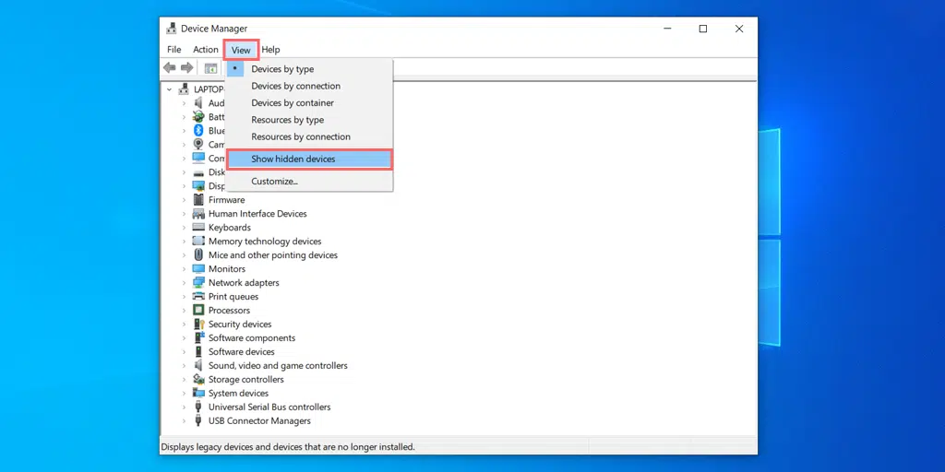Screen dimensions: 945x472
Task: Click the Software components icon
Action: (x=198, y=337)
